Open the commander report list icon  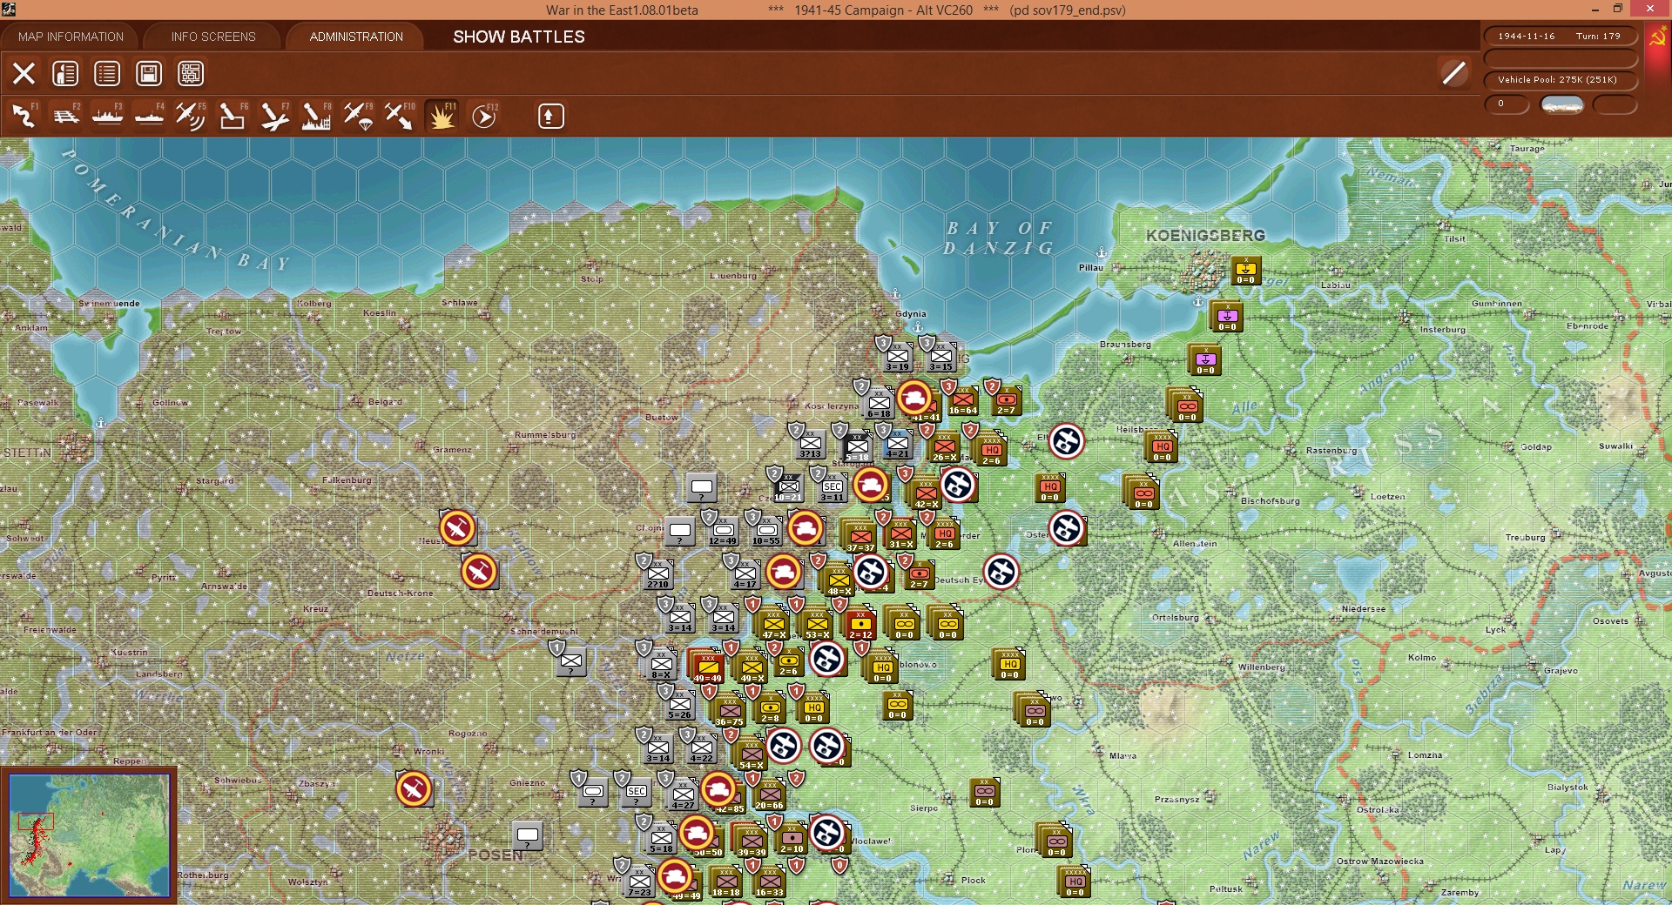click(65, 74)
